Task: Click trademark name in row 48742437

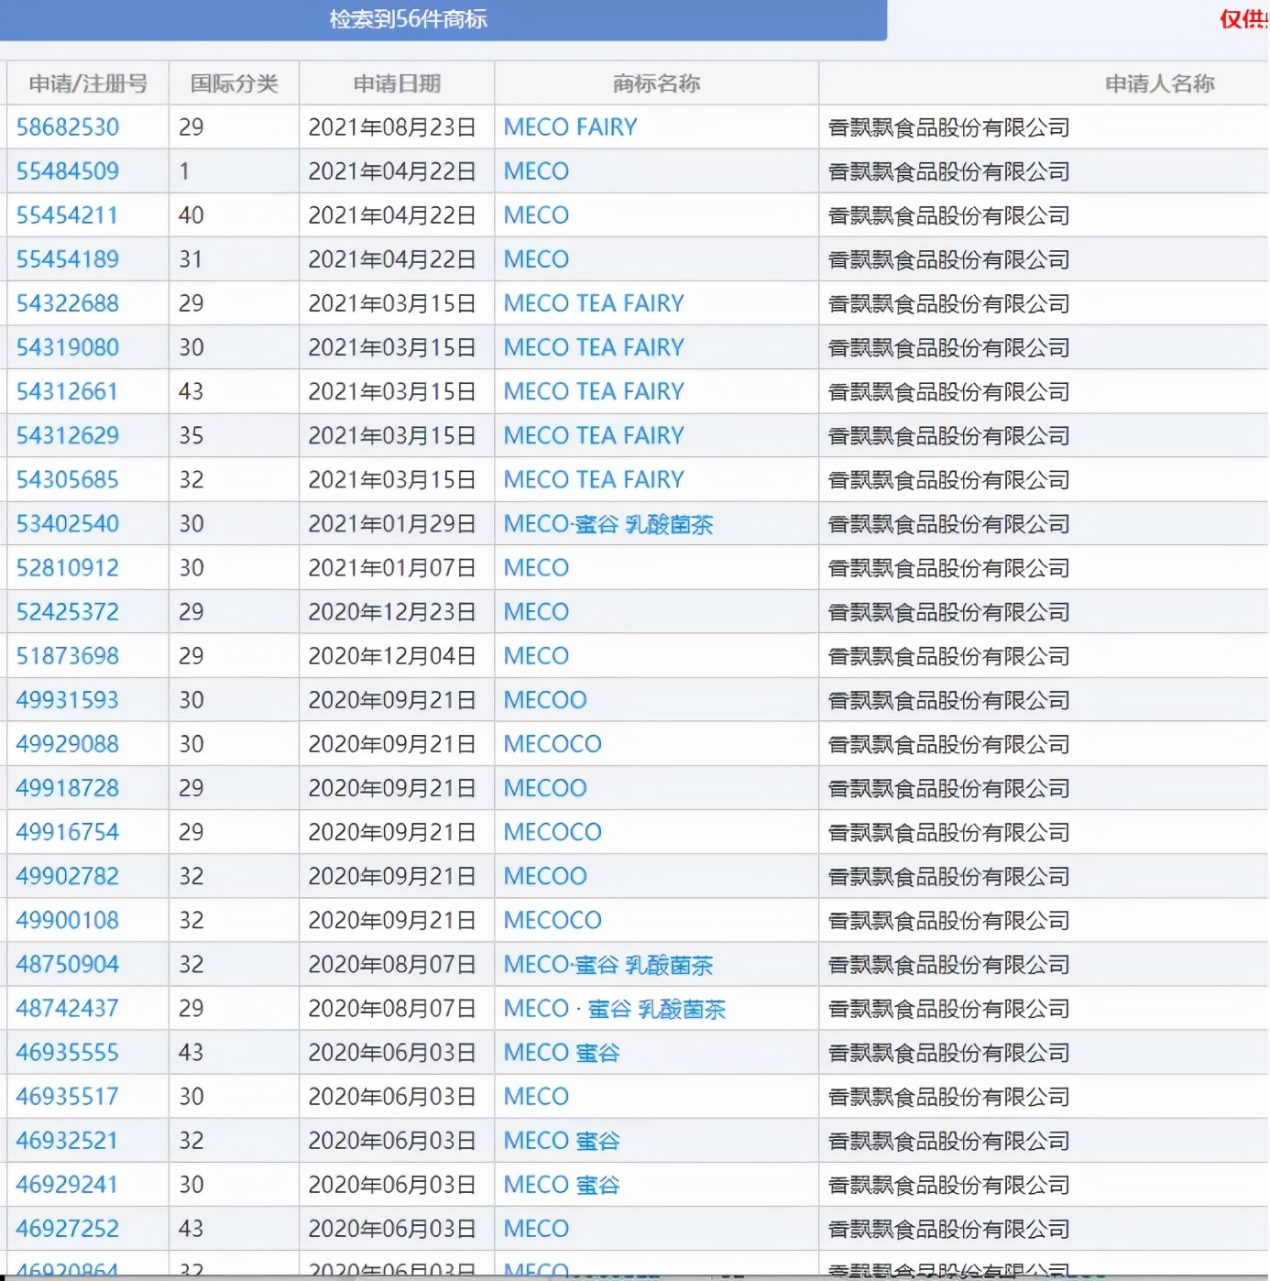Action: [x=614, y=1009]
